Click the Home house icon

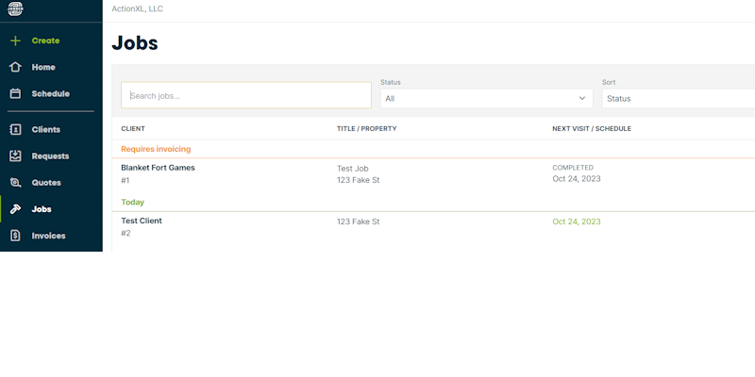pyautogui.click(x=15, y=67)
